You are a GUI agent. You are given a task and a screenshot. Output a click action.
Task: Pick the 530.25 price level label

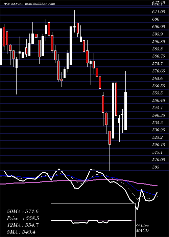[159, 130]
